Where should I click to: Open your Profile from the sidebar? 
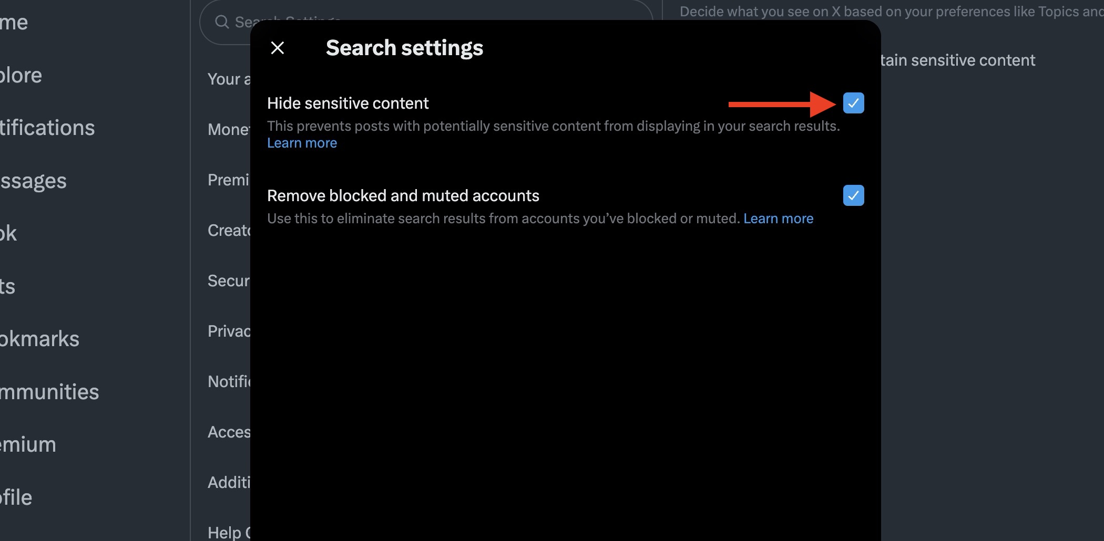(x=15, y=497)
